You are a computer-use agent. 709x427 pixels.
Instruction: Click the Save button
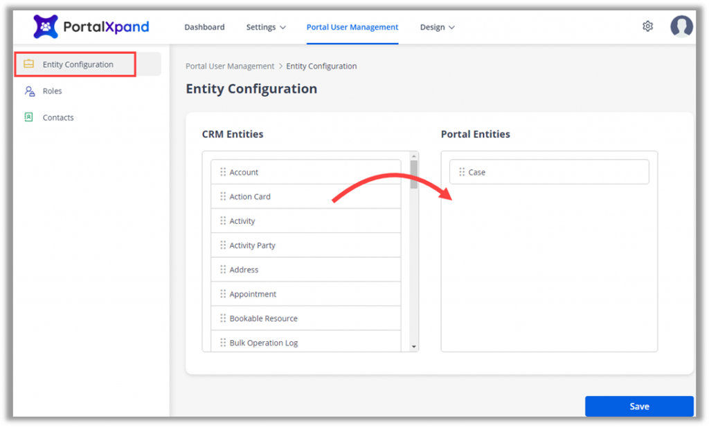pyautogui.click(x=639, y=406)
